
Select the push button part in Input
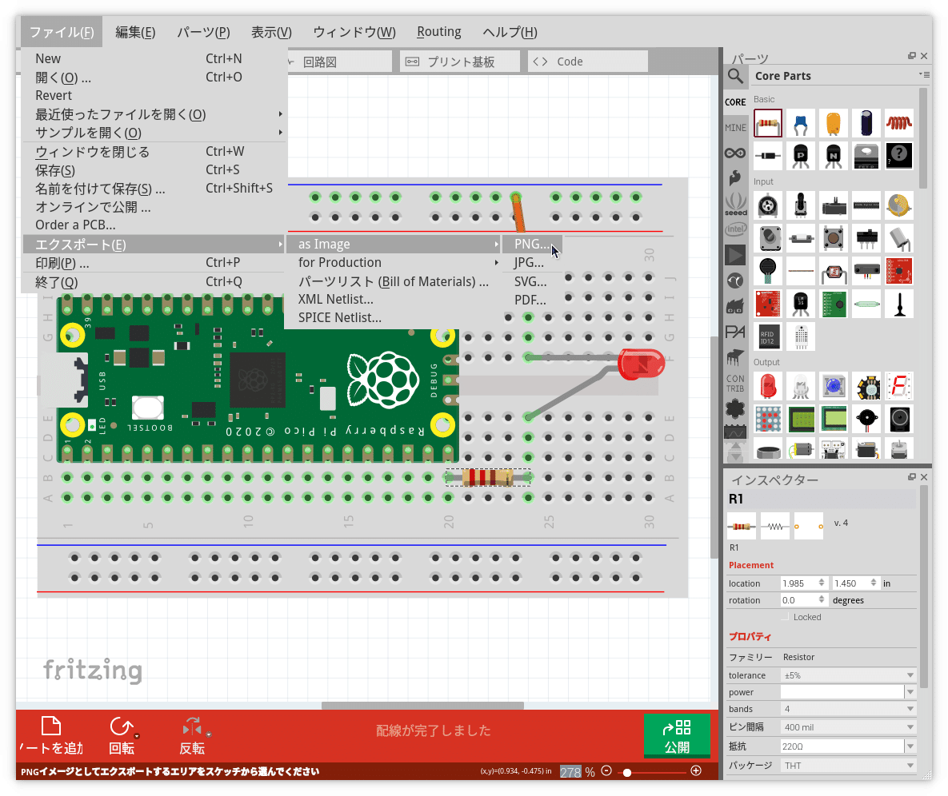[833, 238]
